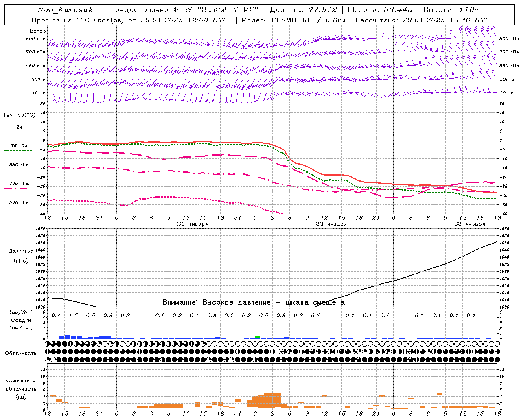Click the station name Nov_Karasuk

65,10
